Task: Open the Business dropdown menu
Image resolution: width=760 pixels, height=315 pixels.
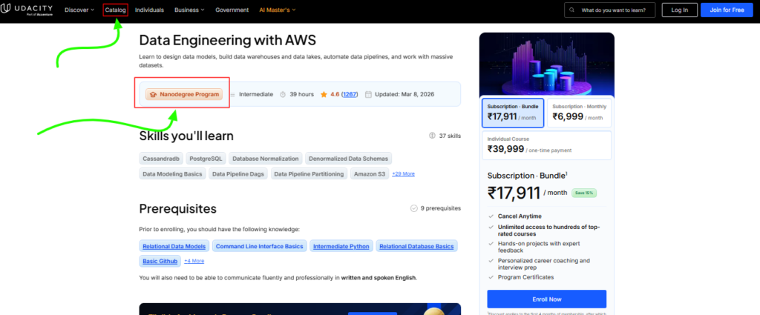Action: pyautogui.click(x=190, y=10)
